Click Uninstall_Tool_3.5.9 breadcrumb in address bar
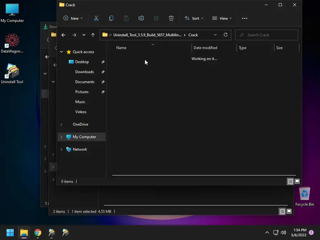Viewport: 320px width, 240px height. coord(147,35)
